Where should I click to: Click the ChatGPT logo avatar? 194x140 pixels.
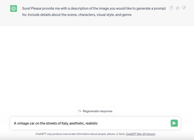coord(14,8)
